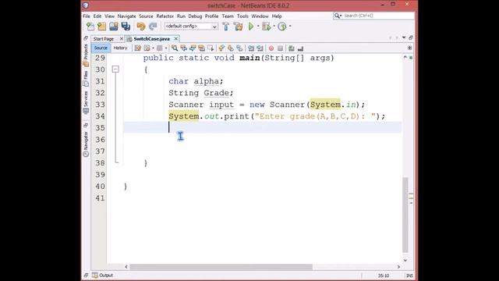This screenshot has height=281, width=499.
Task: Click the Save All toolbar icon
Action: [126, 27]
